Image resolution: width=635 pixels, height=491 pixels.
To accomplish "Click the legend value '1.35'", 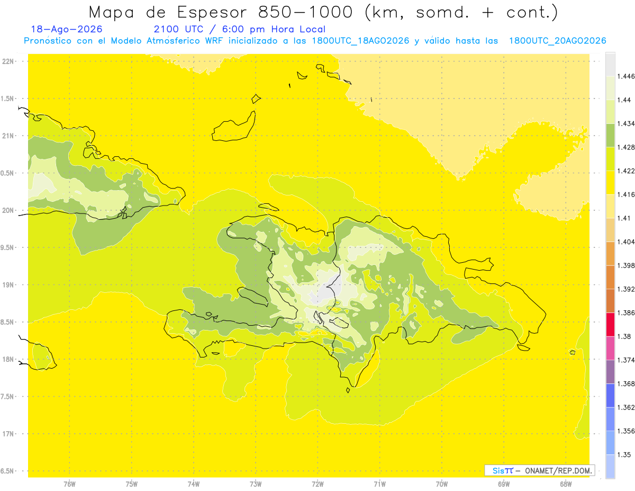I will coord(624,455).
